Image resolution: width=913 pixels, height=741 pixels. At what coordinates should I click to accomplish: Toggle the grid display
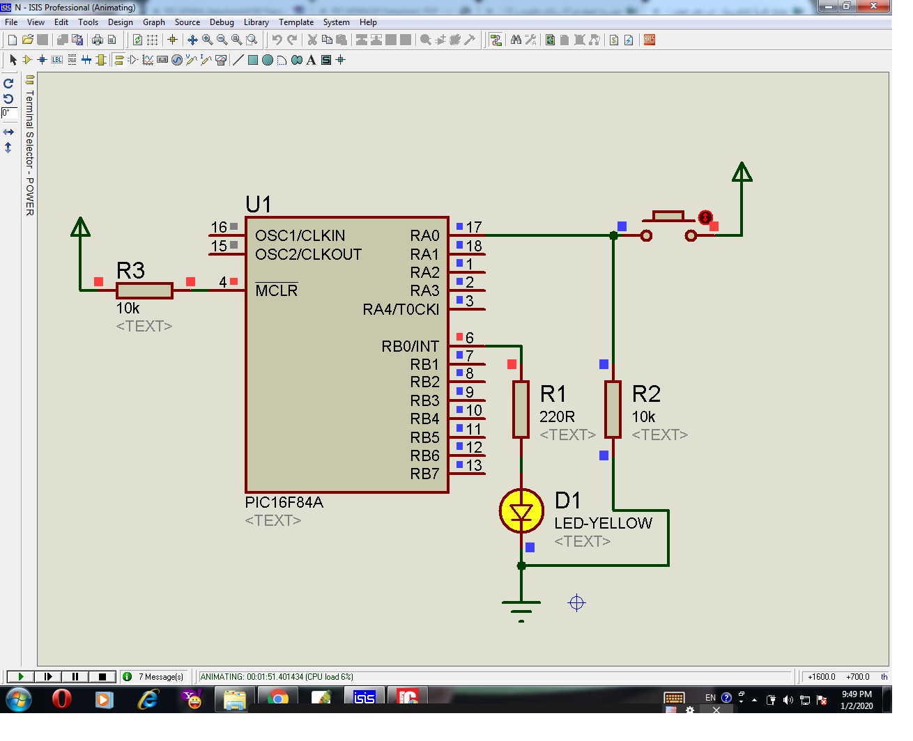coord(152,40)
